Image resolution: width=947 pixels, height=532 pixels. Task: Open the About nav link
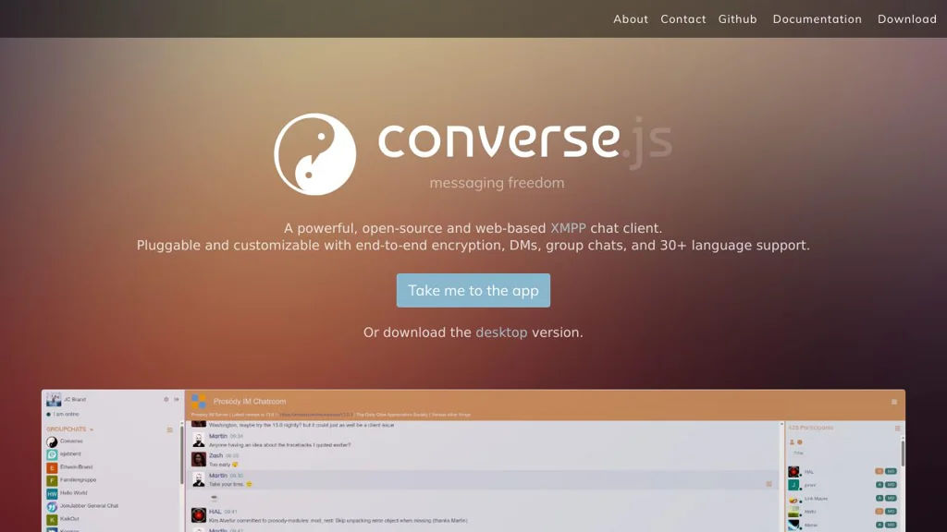click(631, 19)
